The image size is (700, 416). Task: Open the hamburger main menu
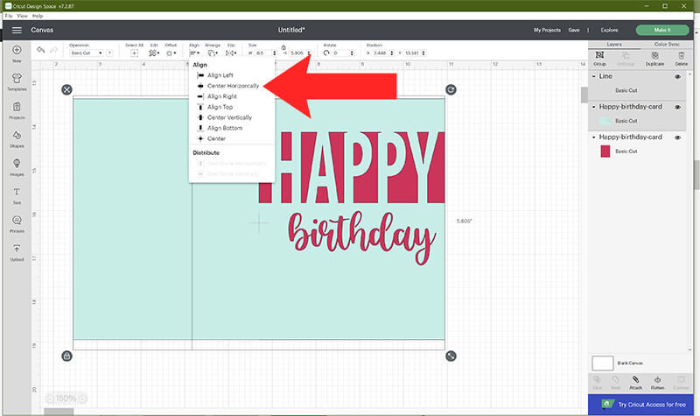coord(17,30)
